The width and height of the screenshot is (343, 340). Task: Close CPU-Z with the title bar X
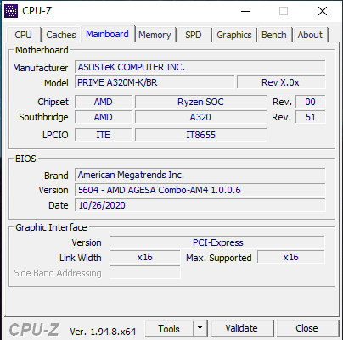click(x=323, y=11)
